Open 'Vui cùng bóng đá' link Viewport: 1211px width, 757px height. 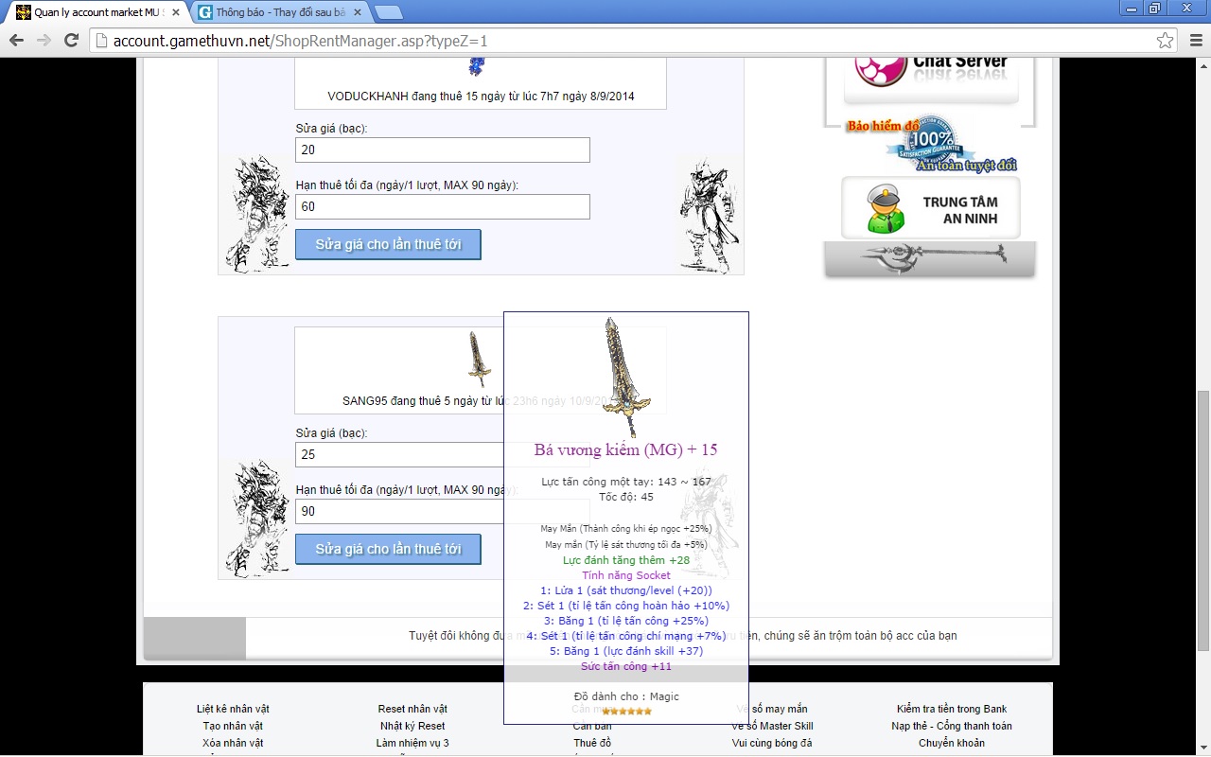point(772,743)
